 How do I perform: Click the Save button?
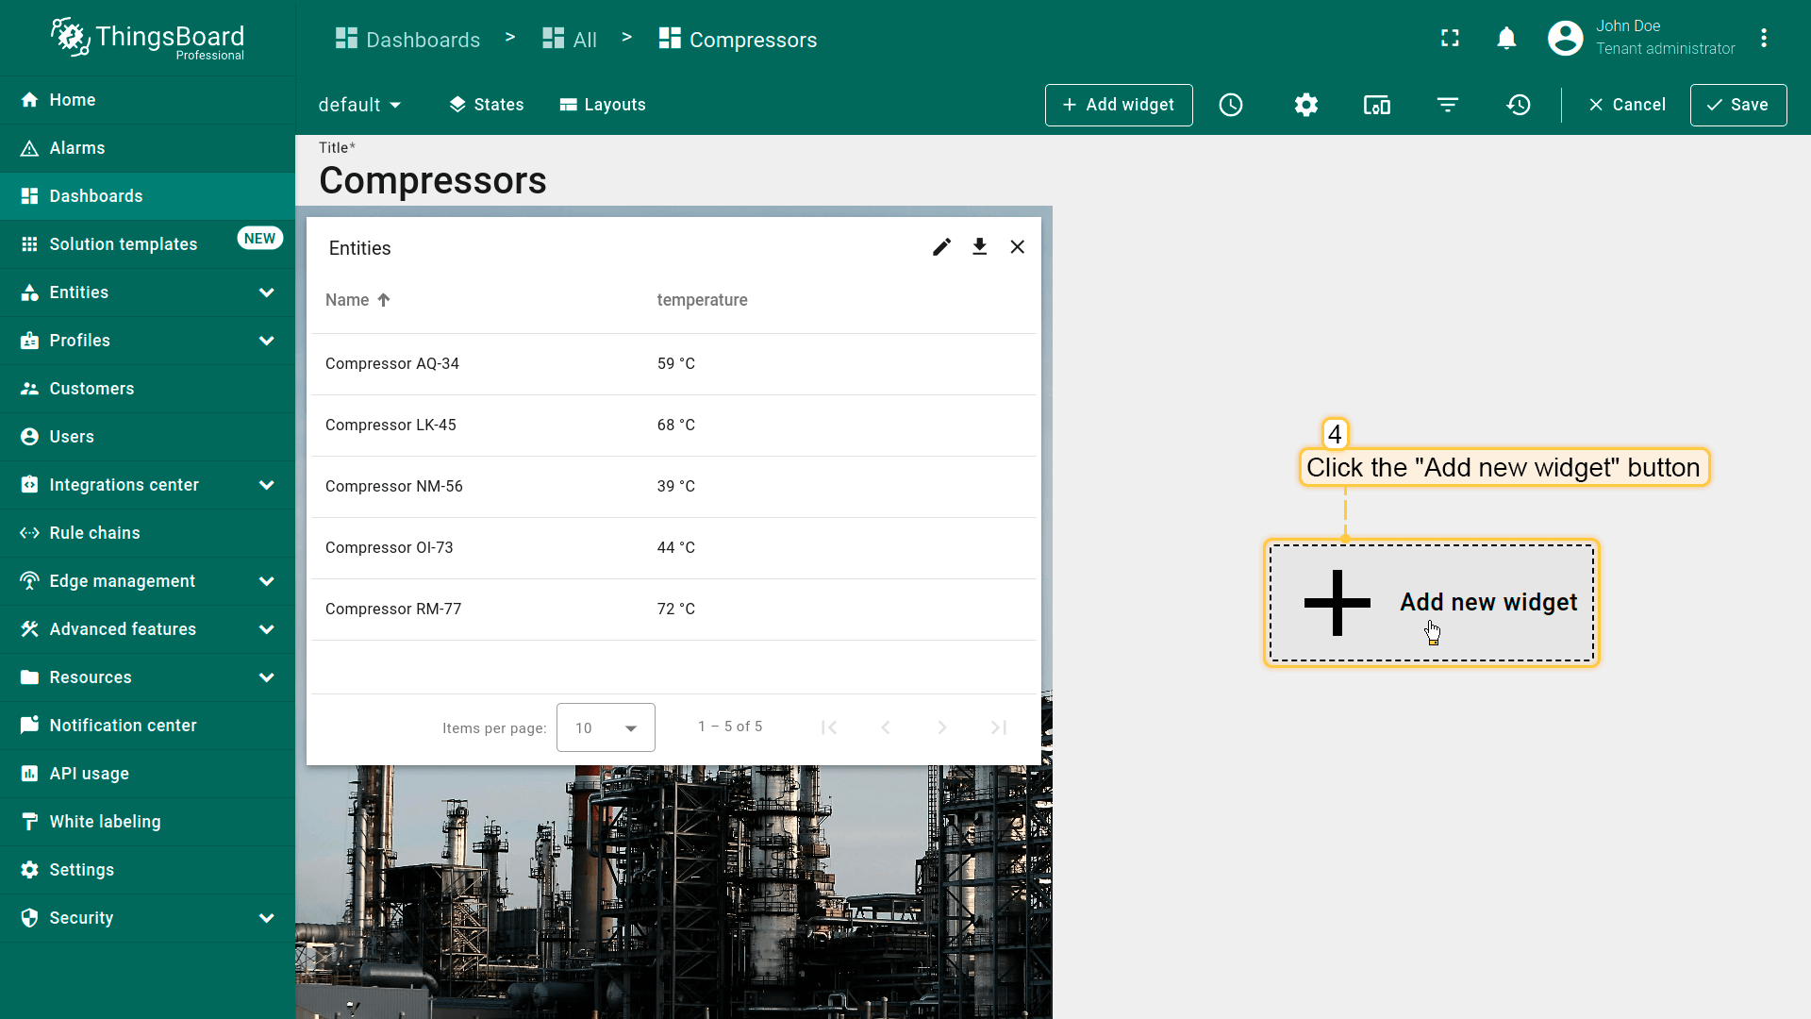coord(1737,105)
